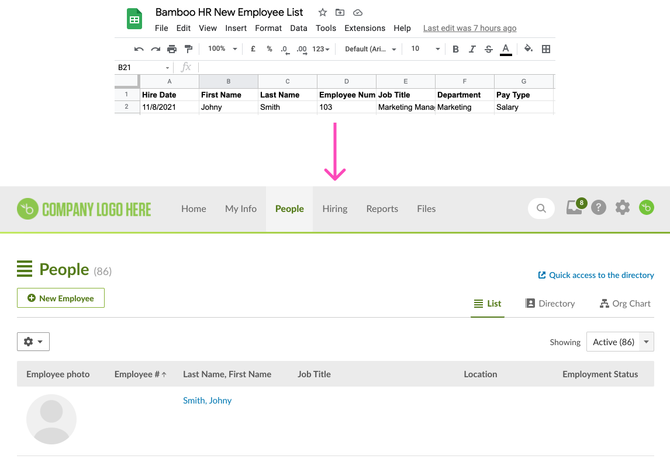Toggle strikethrough formatting
Viewport: 670px width, 459px height.
(x=489, y=49)
